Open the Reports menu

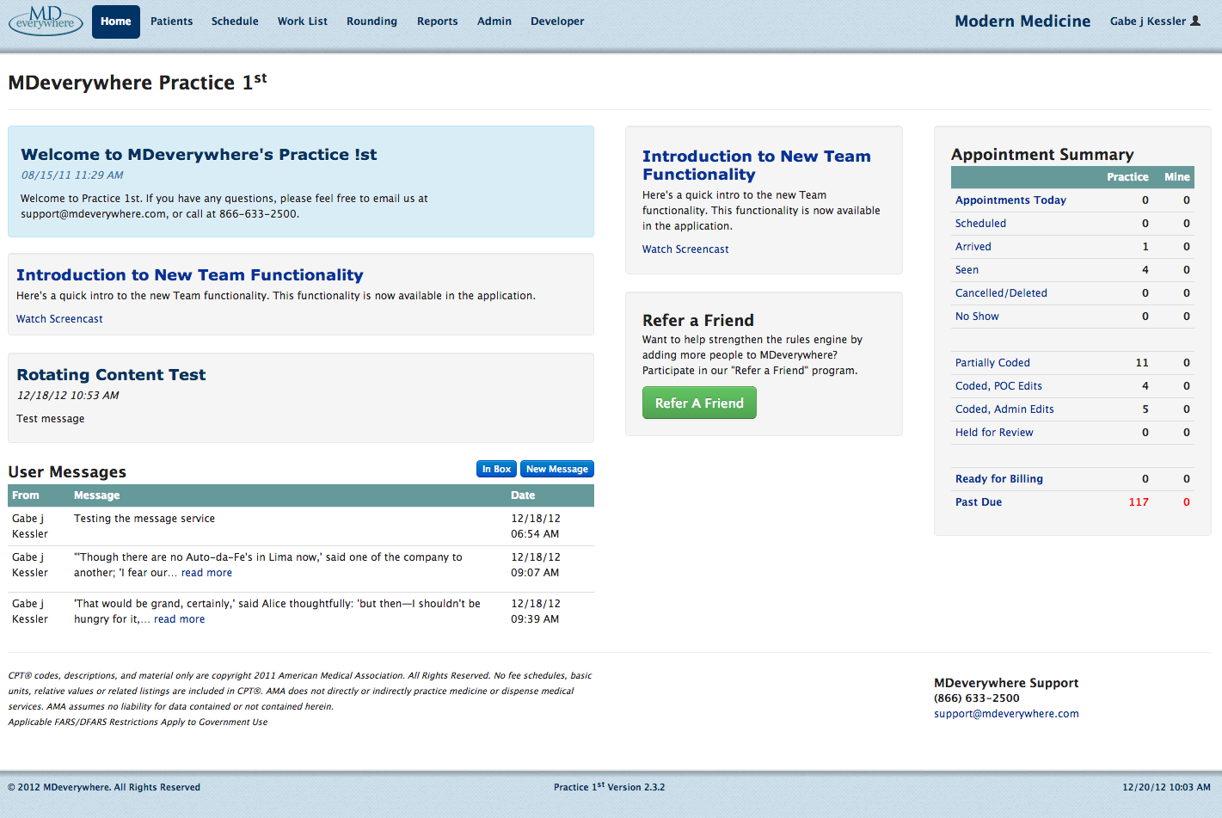coord(438,22)
